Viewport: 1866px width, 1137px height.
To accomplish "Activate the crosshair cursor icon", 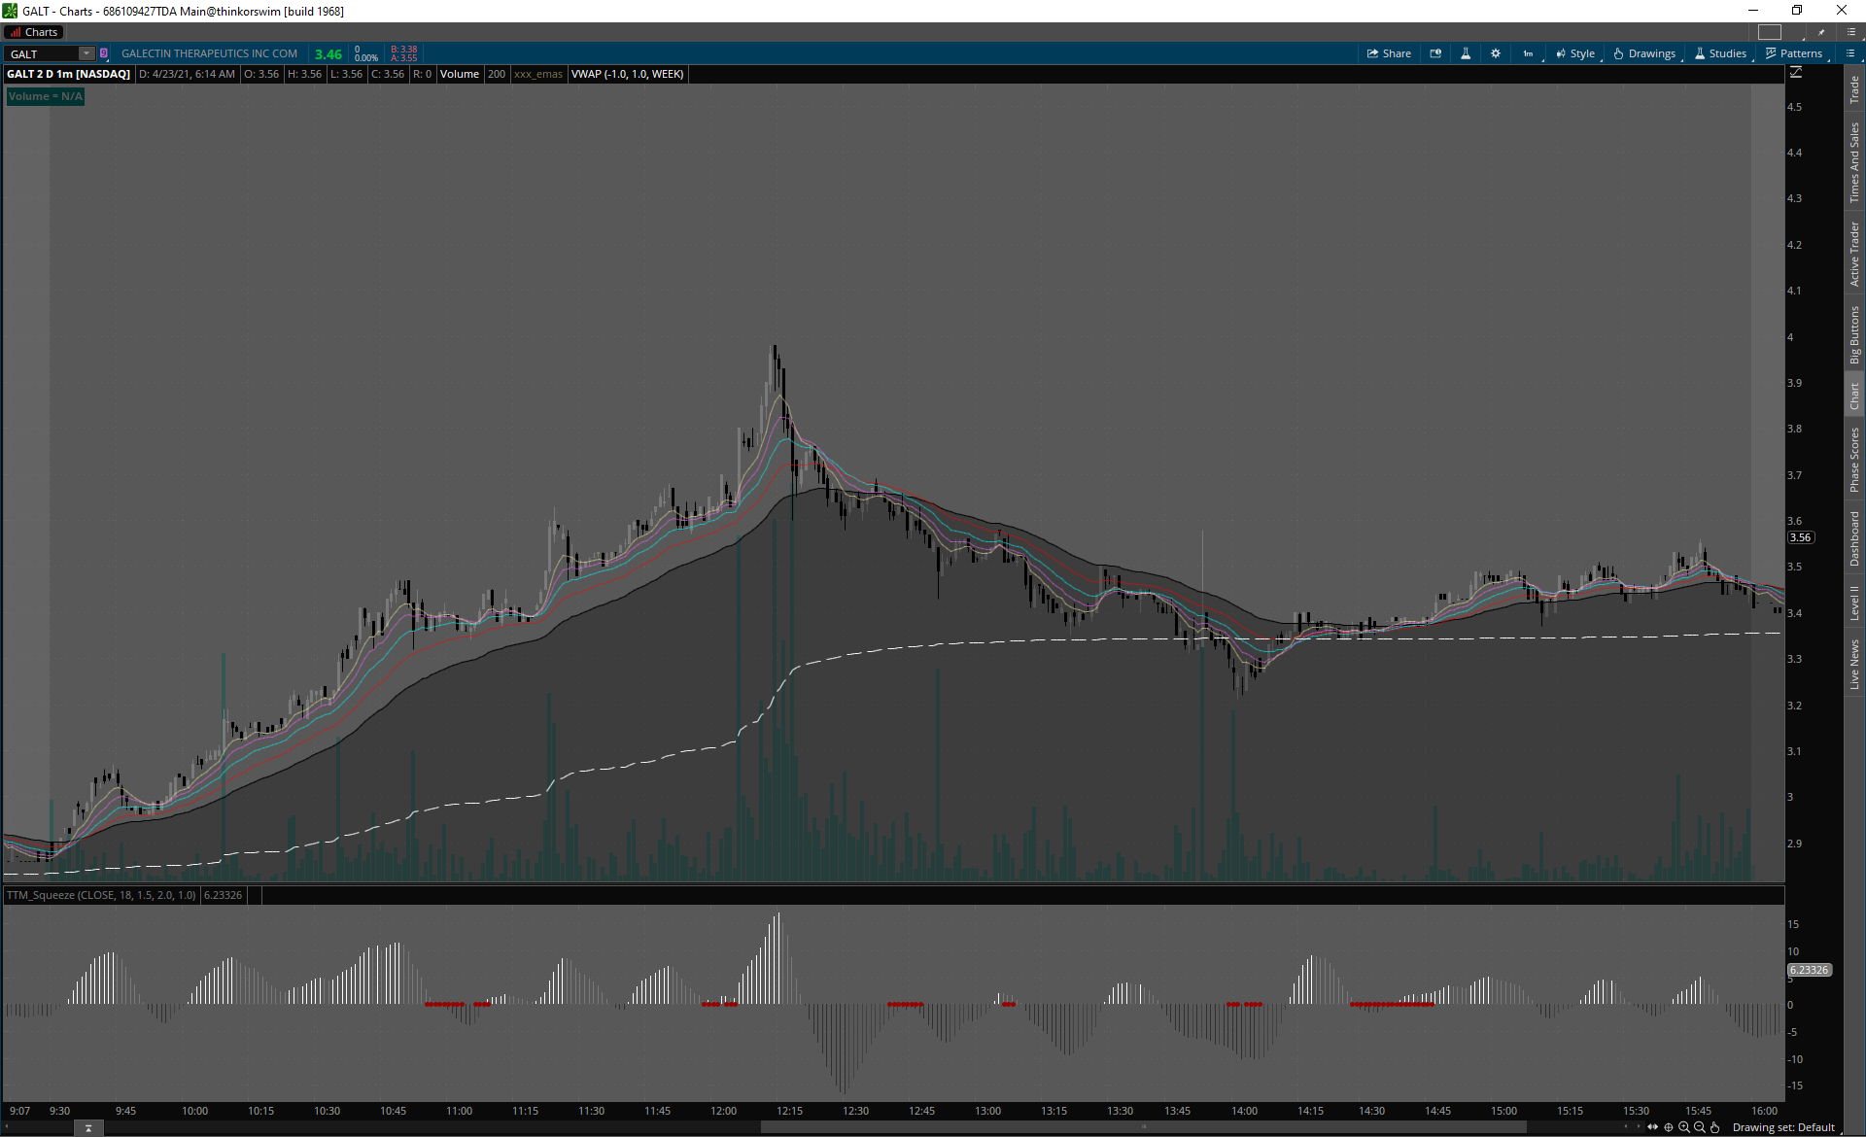I will 1669,1127.
